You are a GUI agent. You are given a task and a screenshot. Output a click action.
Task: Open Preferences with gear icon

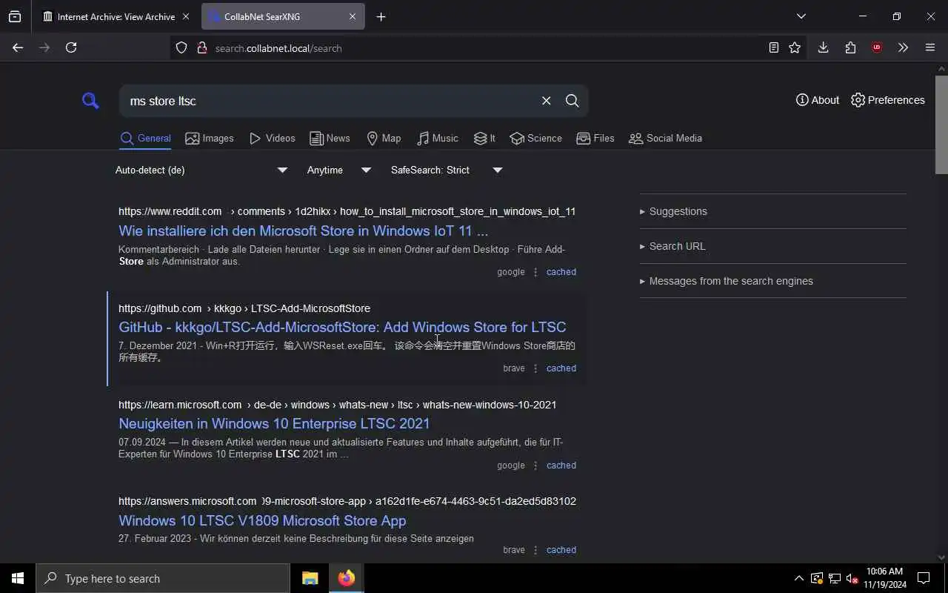click(x=888, y=100)
